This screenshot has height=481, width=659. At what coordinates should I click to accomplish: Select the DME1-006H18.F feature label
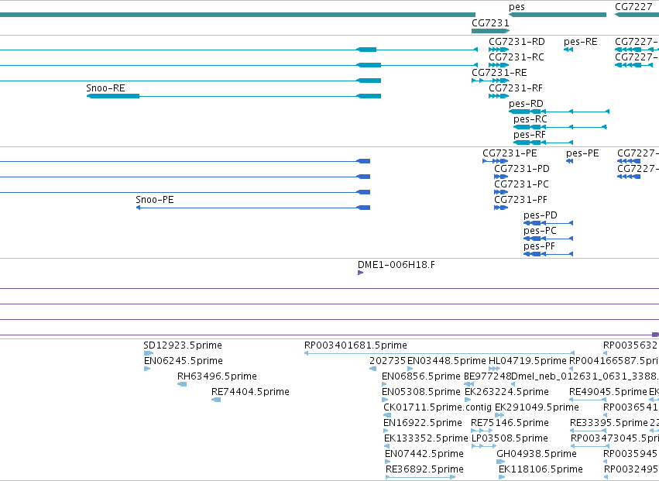pyautogui.click(x=396, y=266)
